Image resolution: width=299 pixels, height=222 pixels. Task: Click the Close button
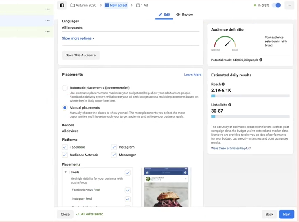(65, 214)
